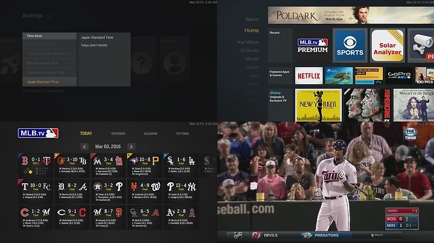Open the 100 PICS game tile
434x243 pixels.
coord(424,75)
